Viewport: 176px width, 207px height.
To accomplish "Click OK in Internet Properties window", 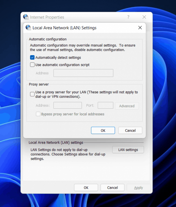I will [86, 188].
